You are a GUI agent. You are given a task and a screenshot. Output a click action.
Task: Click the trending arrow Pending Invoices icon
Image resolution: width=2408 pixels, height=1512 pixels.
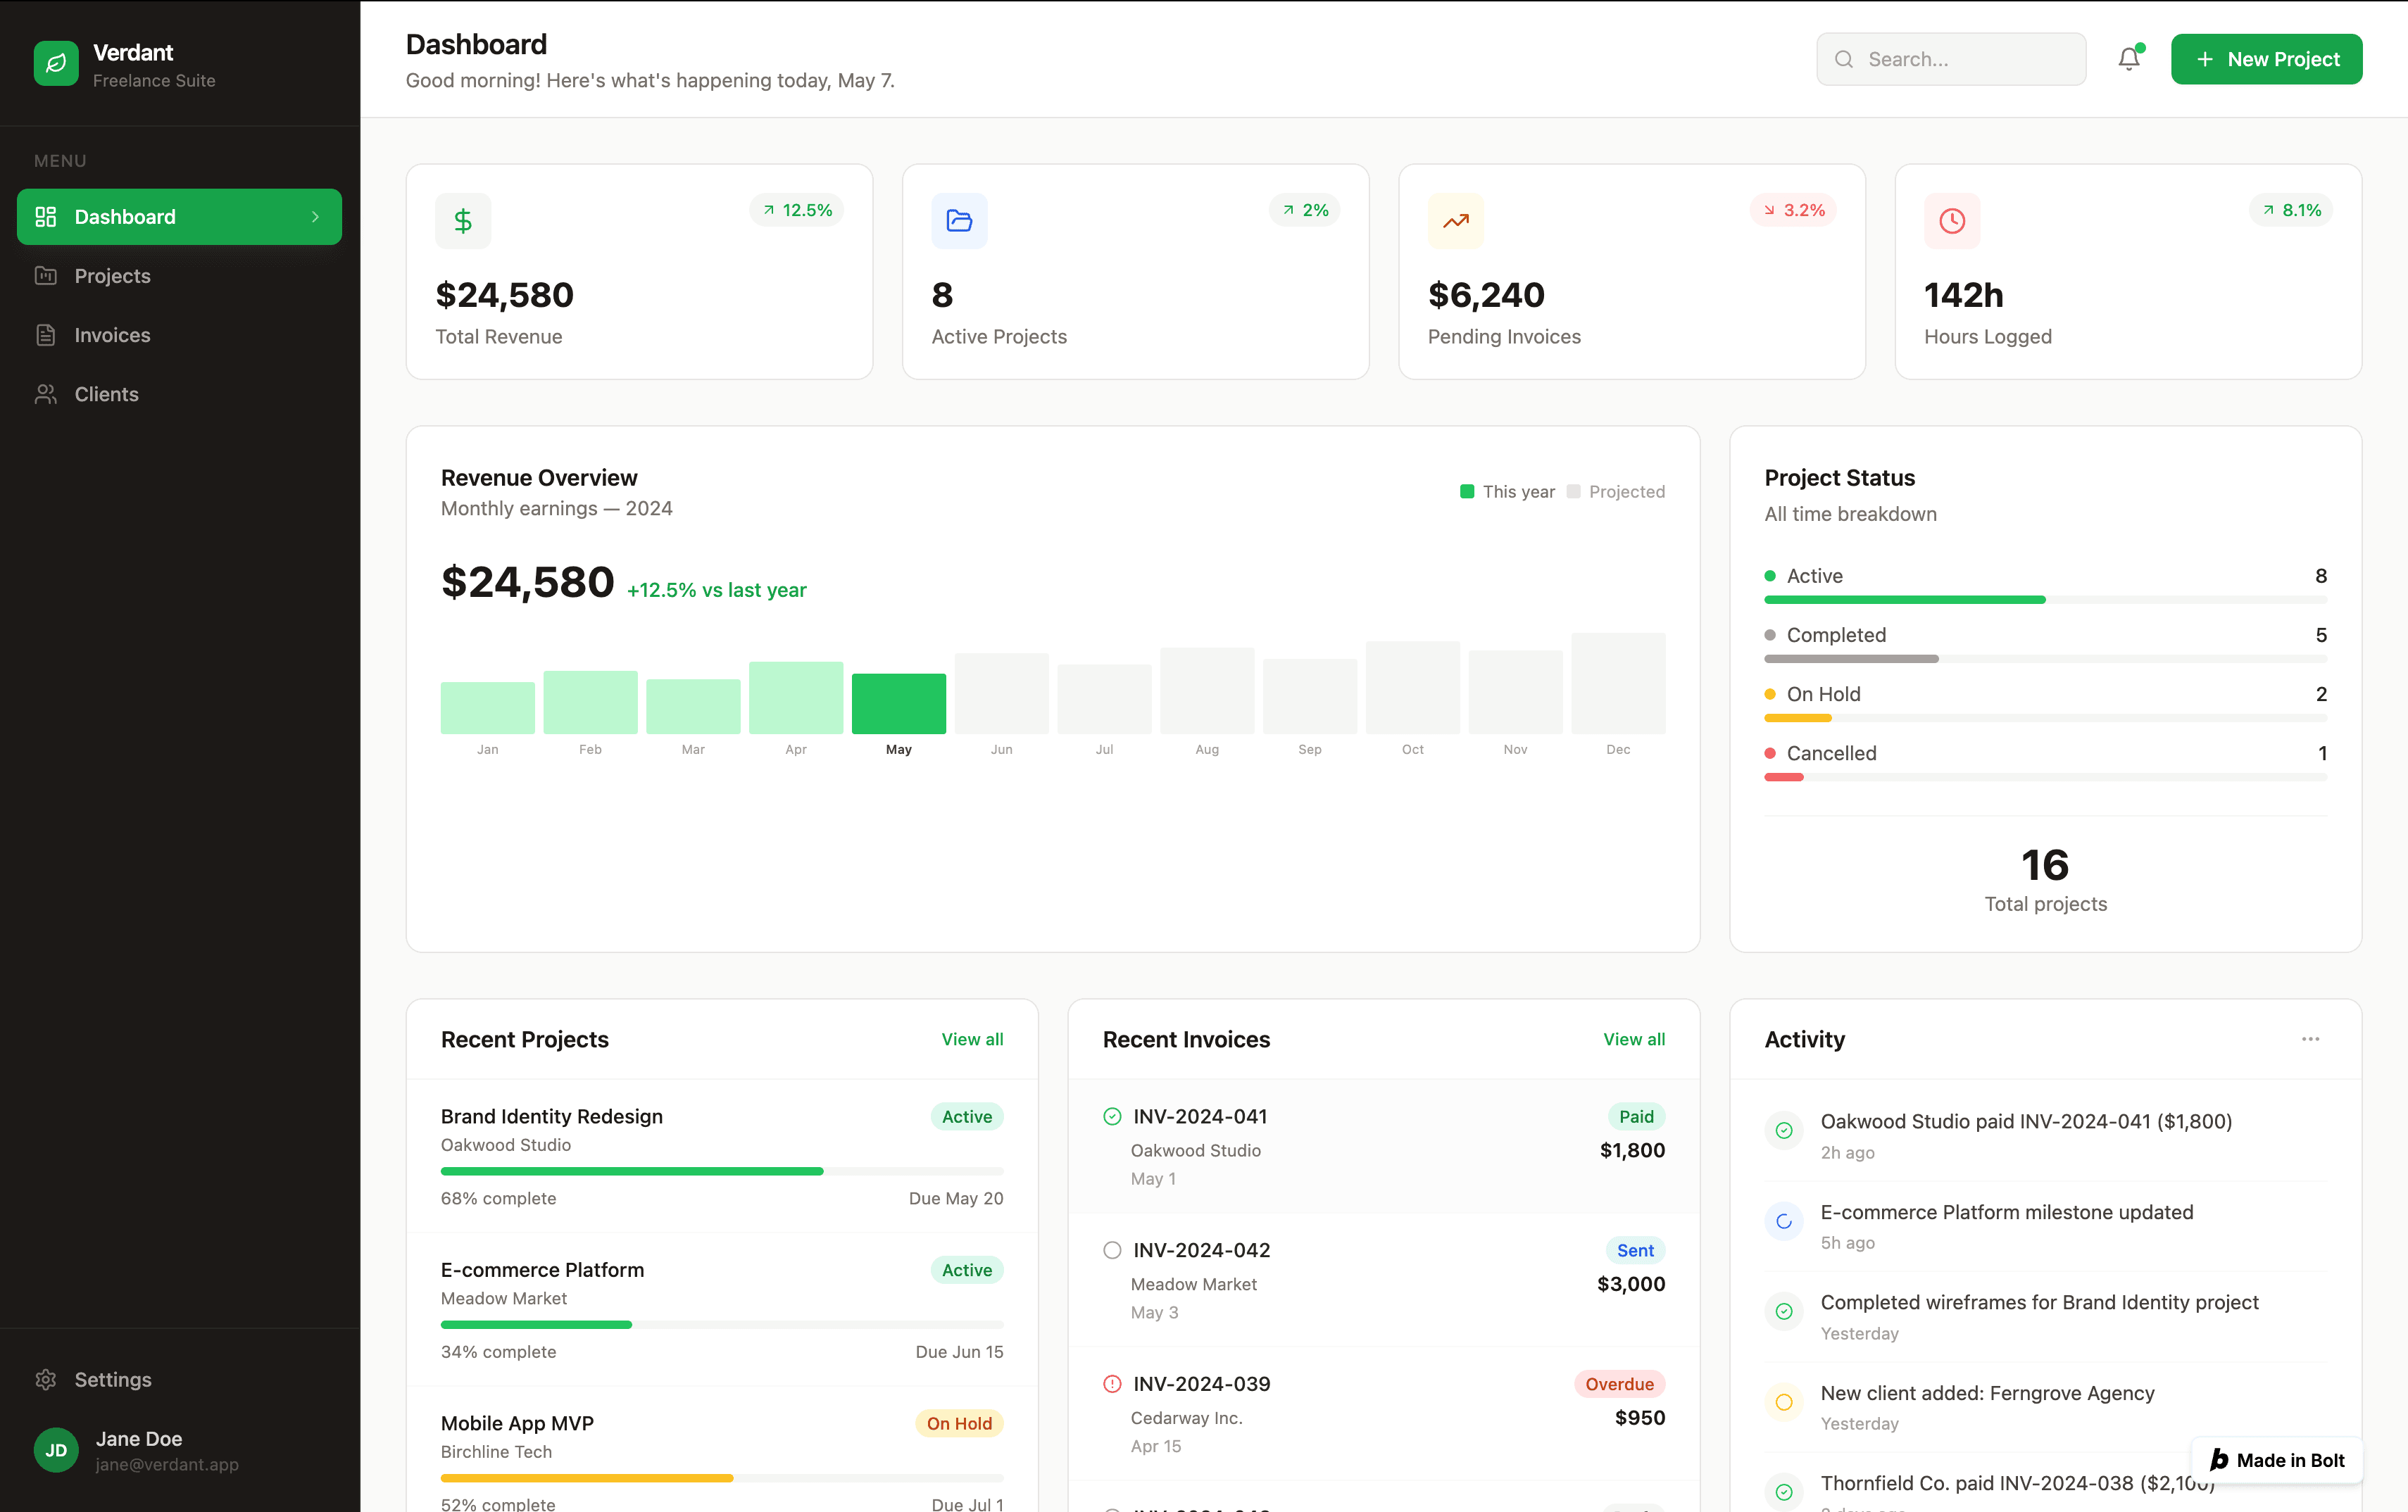[x=1455, y=220]
